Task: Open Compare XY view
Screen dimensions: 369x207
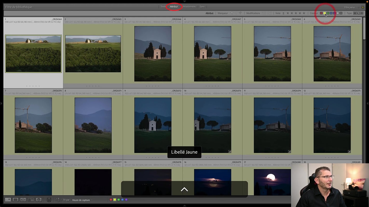Action: 23,199
